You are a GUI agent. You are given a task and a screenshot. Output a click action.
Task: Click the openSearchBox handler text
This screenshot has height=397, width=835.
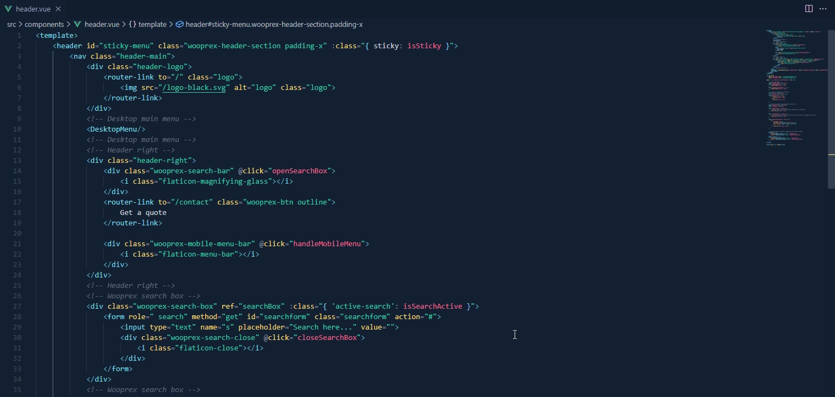(x=301, y=171)
